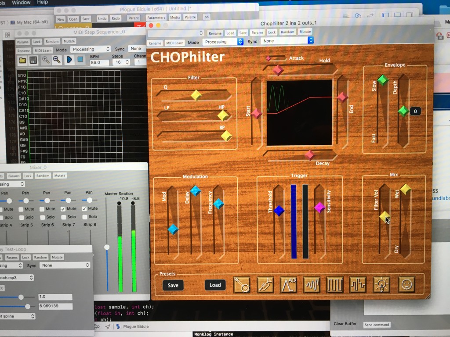This screenshot has width=450, height=337.
Task: Pick the AD envelope preset icon
Action: [288, 285]
